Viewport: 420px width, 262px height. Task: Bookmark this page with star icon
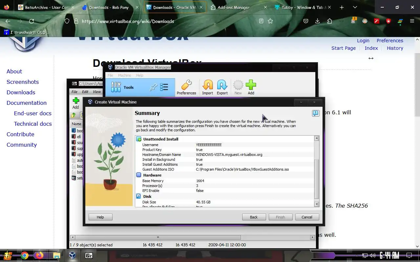(270, 21)
